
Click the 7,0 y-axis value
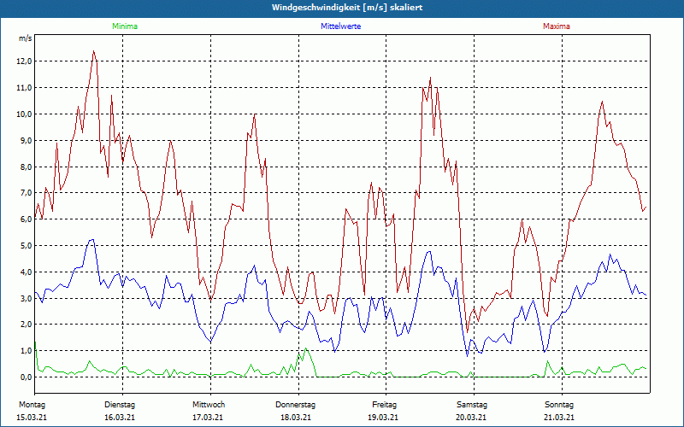pos(26,193)
